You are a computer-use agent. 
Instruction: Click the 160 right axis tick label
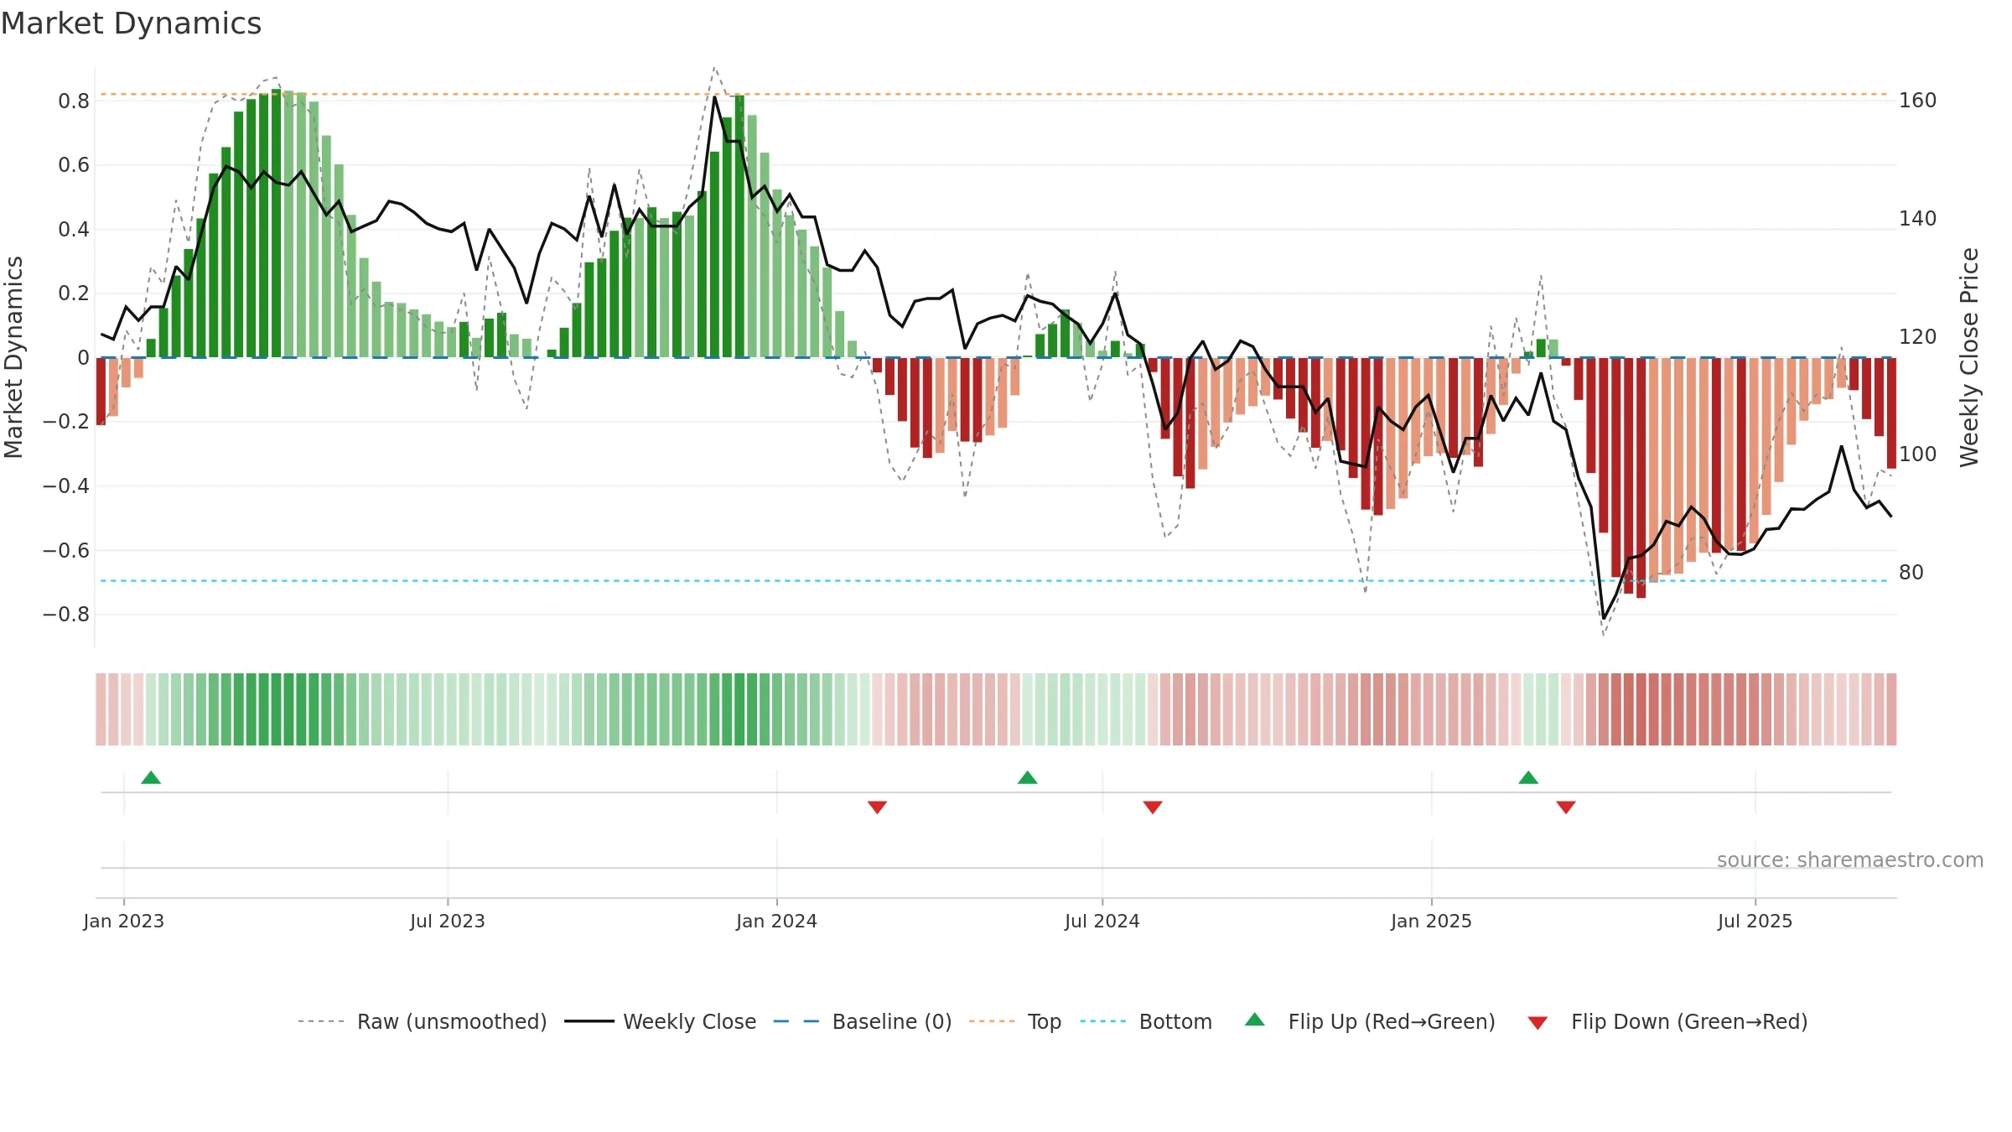pos(1918,101)
